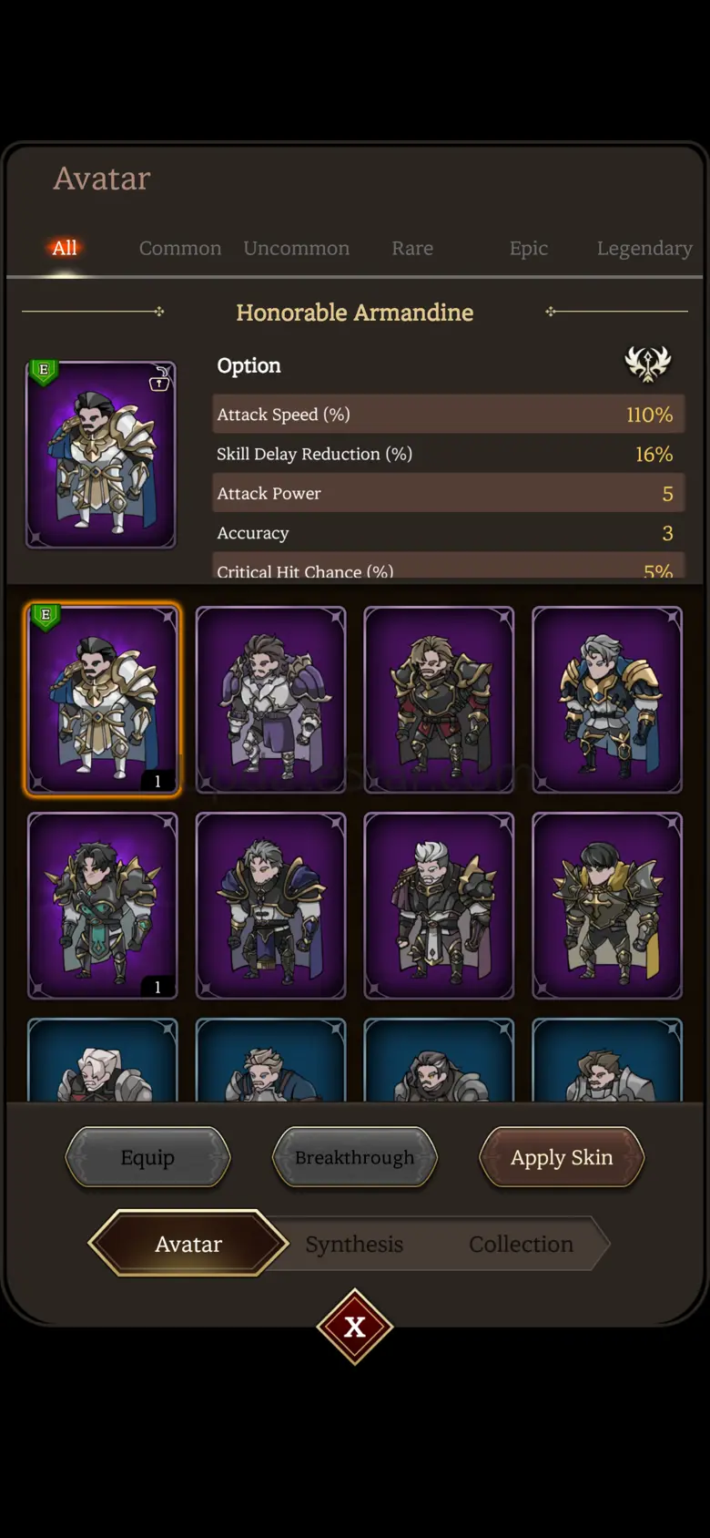Select the teal-sash dark-haired avatar card

103,906
